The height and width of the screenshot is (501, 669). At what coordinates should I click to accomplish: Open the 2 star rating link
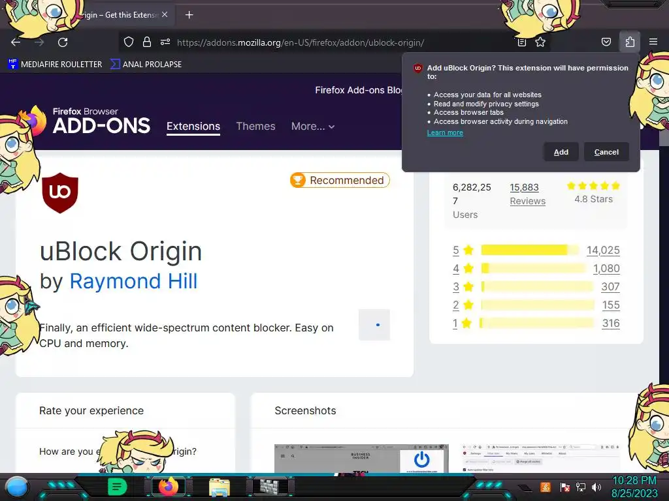click(x=463, y=305)
